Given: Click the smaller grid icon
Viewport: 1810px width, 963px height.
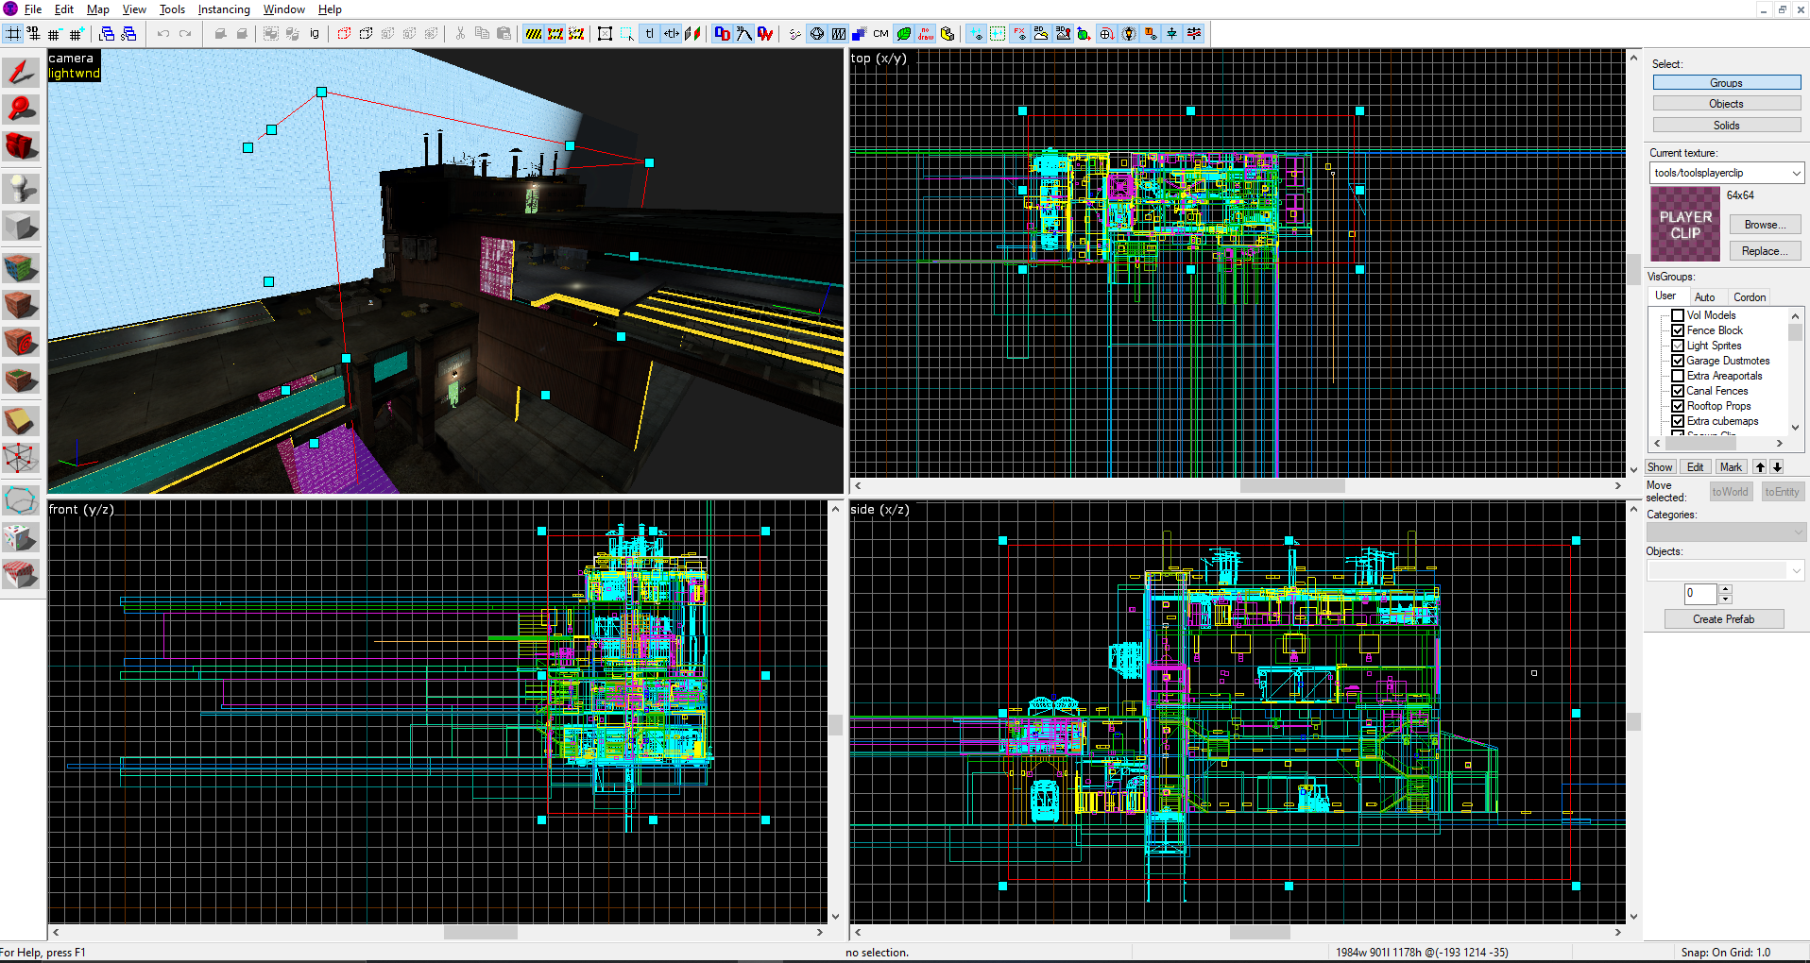Looking at the screenshot, I should click(x=54, y=34).
